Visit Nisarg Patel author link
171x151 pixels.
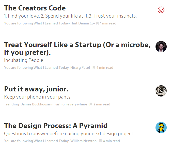[x=80, y=68]
